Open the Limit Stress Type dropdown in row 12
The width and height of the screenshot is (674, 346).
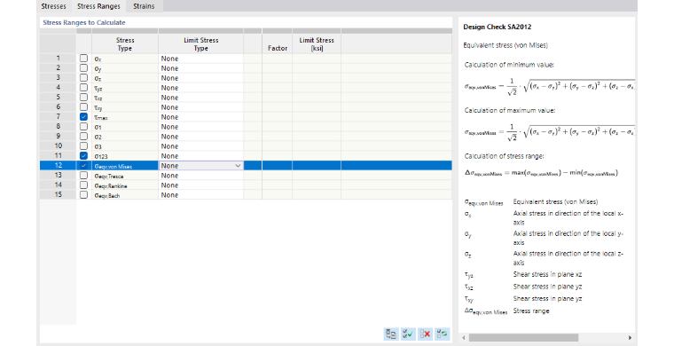[x=238, y=166]
